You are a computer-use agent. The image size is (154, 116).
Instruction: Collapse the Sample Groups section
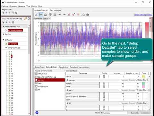tap(6, 48)
